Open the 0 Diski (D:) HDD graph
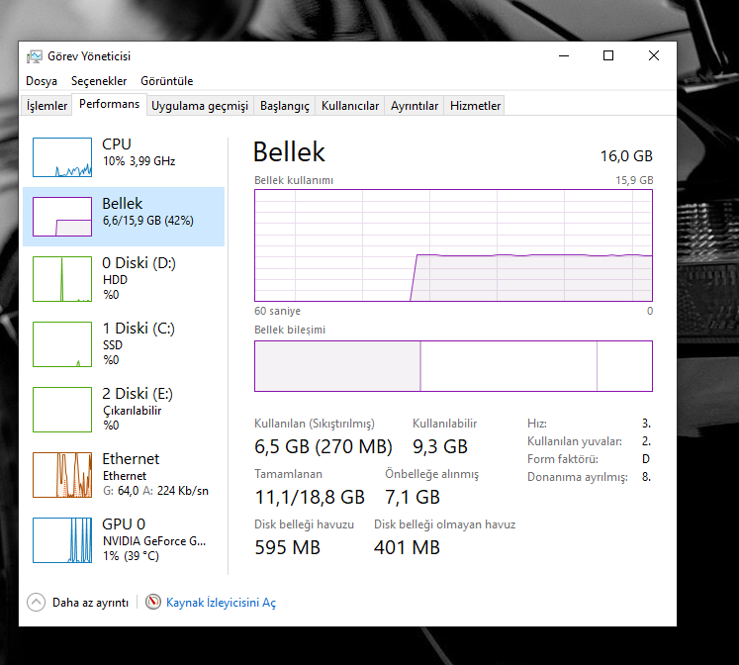 (62, 279)
